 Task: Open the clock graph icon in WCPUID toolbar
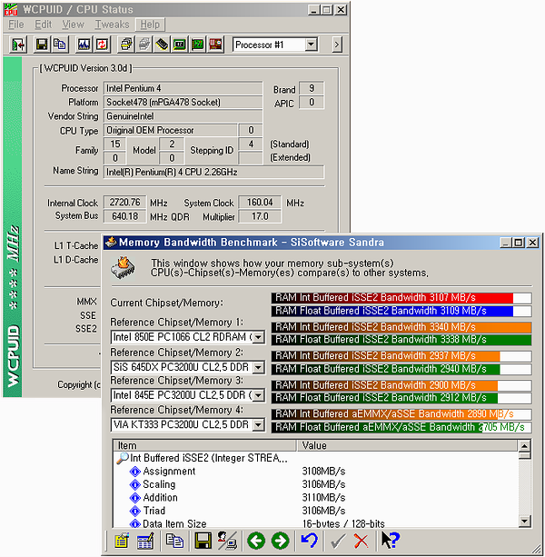click(x=84, y=45)
